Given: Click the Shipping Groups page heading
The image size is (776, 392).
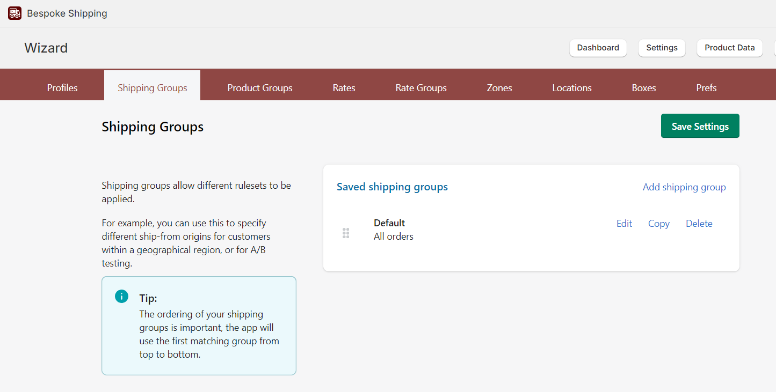Looking at the screenshot, I should [x=153, y=127].
